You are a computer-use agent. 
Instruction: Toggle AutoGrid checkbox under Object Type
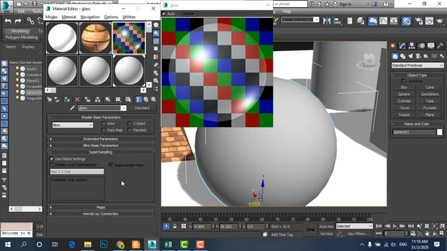pyautogui.click(x=404, y=81)
